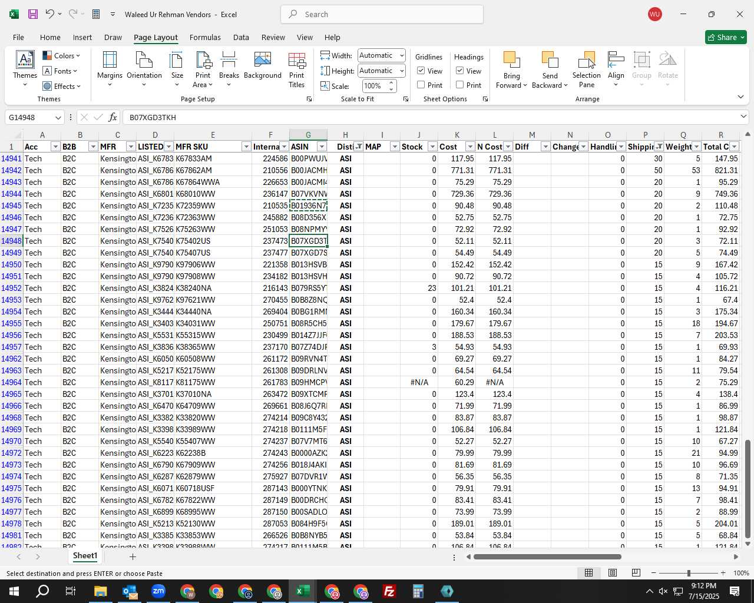Open filter dropdown for MFR SKU column
The height and width of the screenshot is (603, 754).
(246, 147)
